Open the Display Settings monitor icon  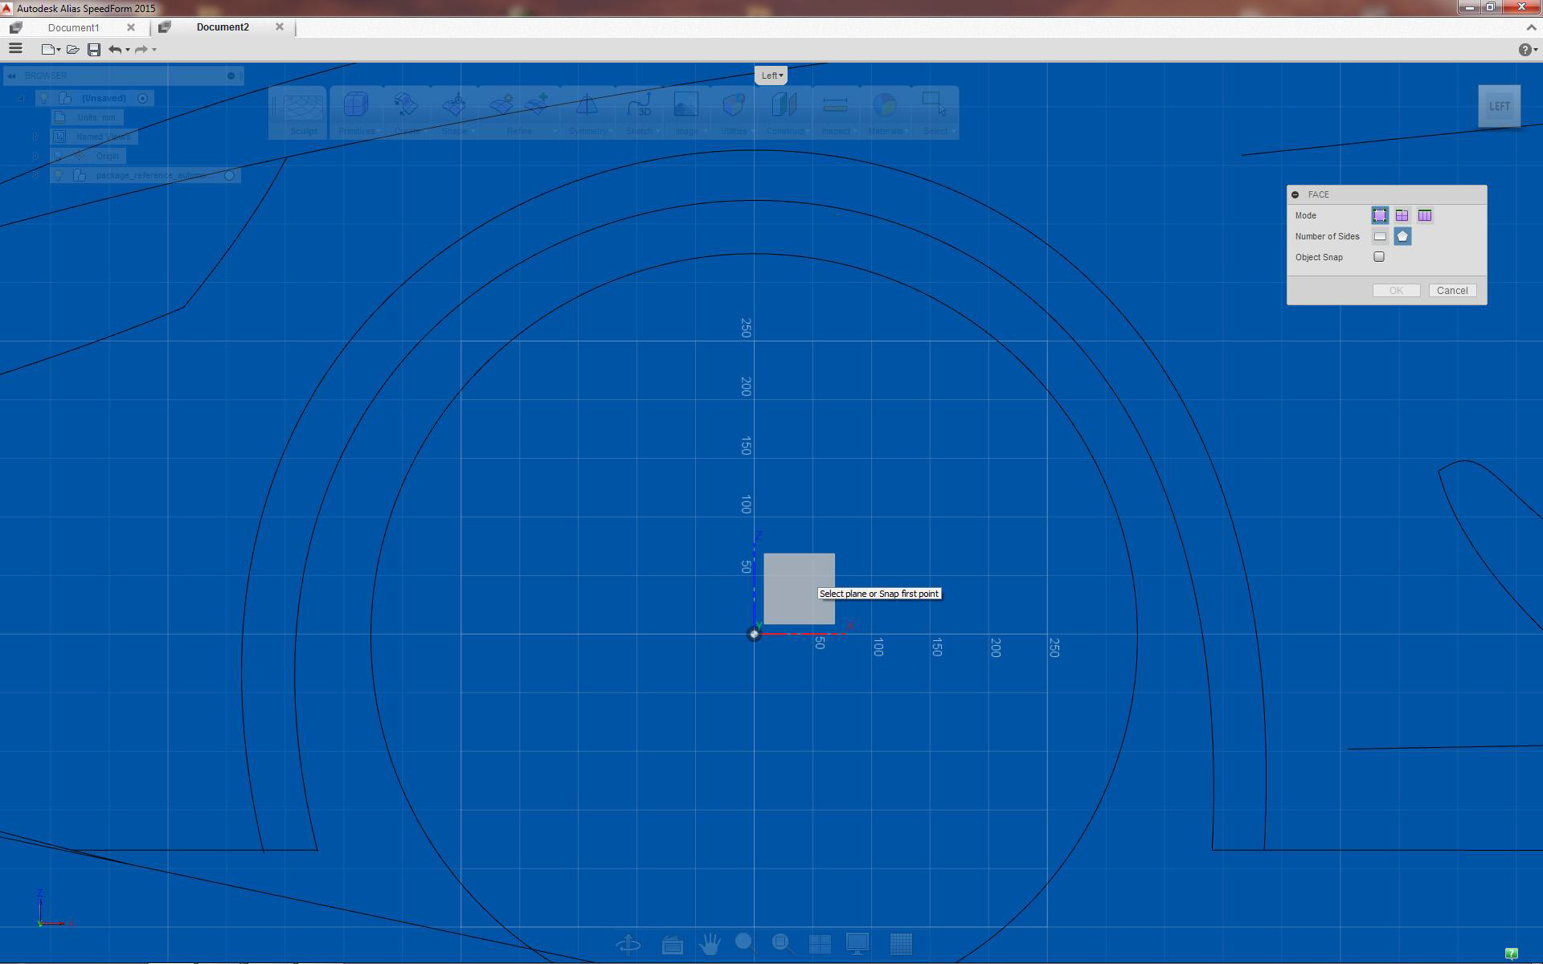857,944
